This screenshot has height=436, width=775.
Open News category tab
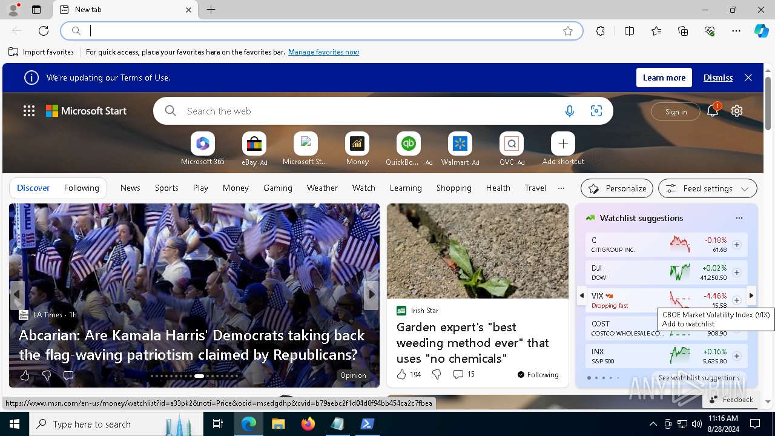click(130, 188)
